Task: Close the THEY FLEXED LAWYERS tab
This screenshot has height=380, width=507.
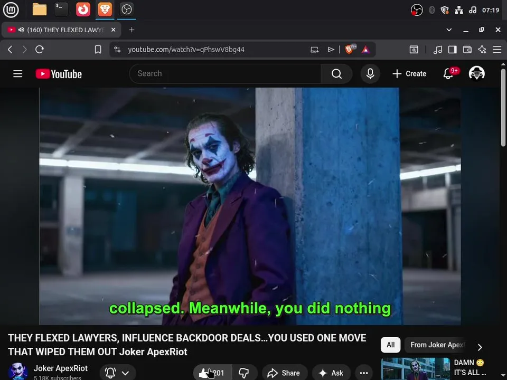Action: (113, 30)
